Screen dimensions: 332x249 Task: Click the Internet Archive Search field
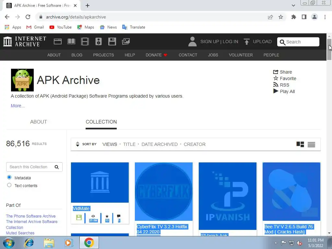click(298, 42)
